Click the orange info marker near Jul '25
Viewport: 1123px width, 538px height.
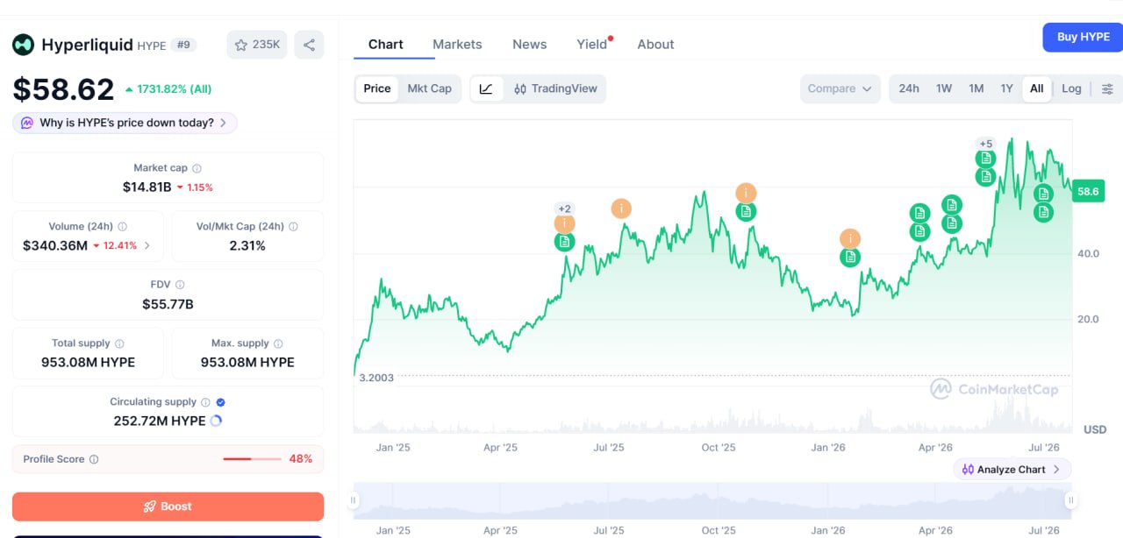[x=621, y=209]
